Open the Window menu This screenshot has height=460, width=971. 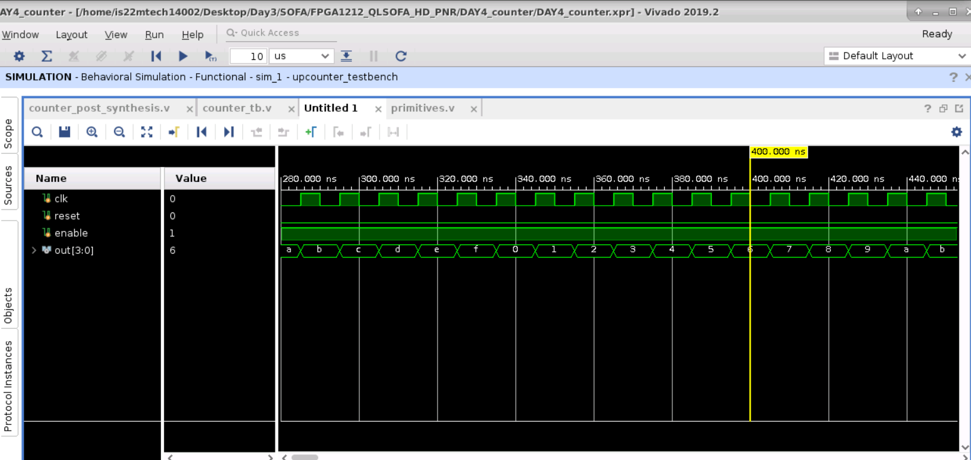click(x=20, y=34)
